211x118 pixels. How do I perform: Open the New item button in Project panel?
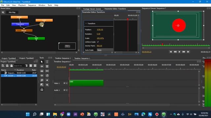[x=3, y=66]
